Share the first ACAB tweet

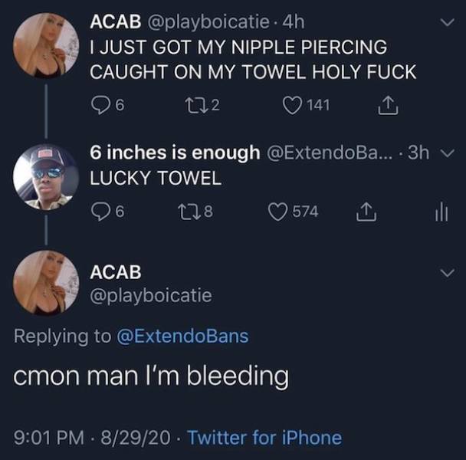[386, 105]
